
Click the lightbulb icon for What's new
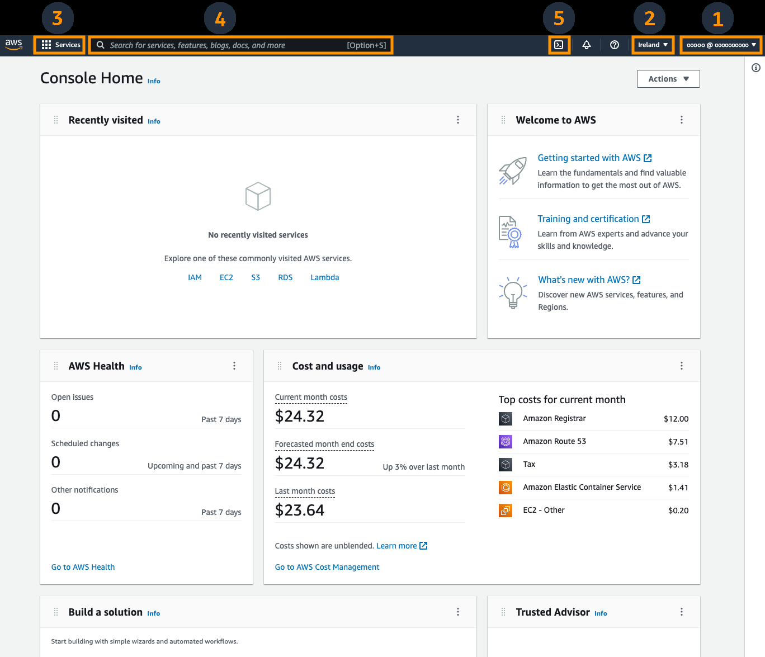pos(512,292)
